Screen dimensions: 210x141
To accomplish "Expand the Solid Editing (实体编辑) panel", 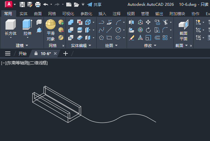I will coord(81,45).
